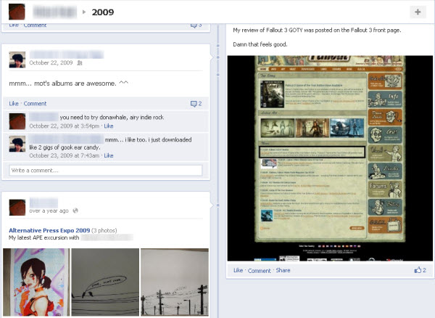The image size is (435, 318).
Task: Click the thumbs-up likes count on Fallout post
Action: [418, 270]
